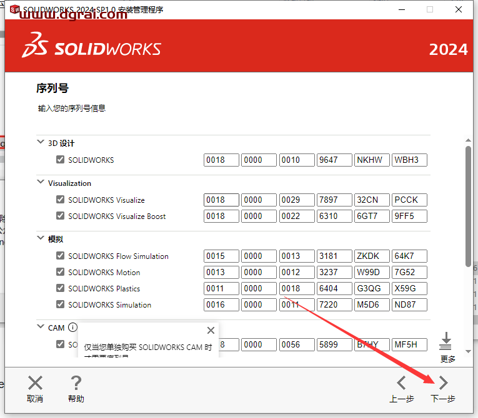Toggle SOLIDWORKS Visualize checkbox
478x418 pixels.
click(60, 200)
